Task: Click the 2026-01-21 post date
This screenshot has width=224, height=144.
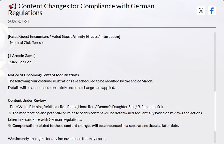Action: click(19, 21)
